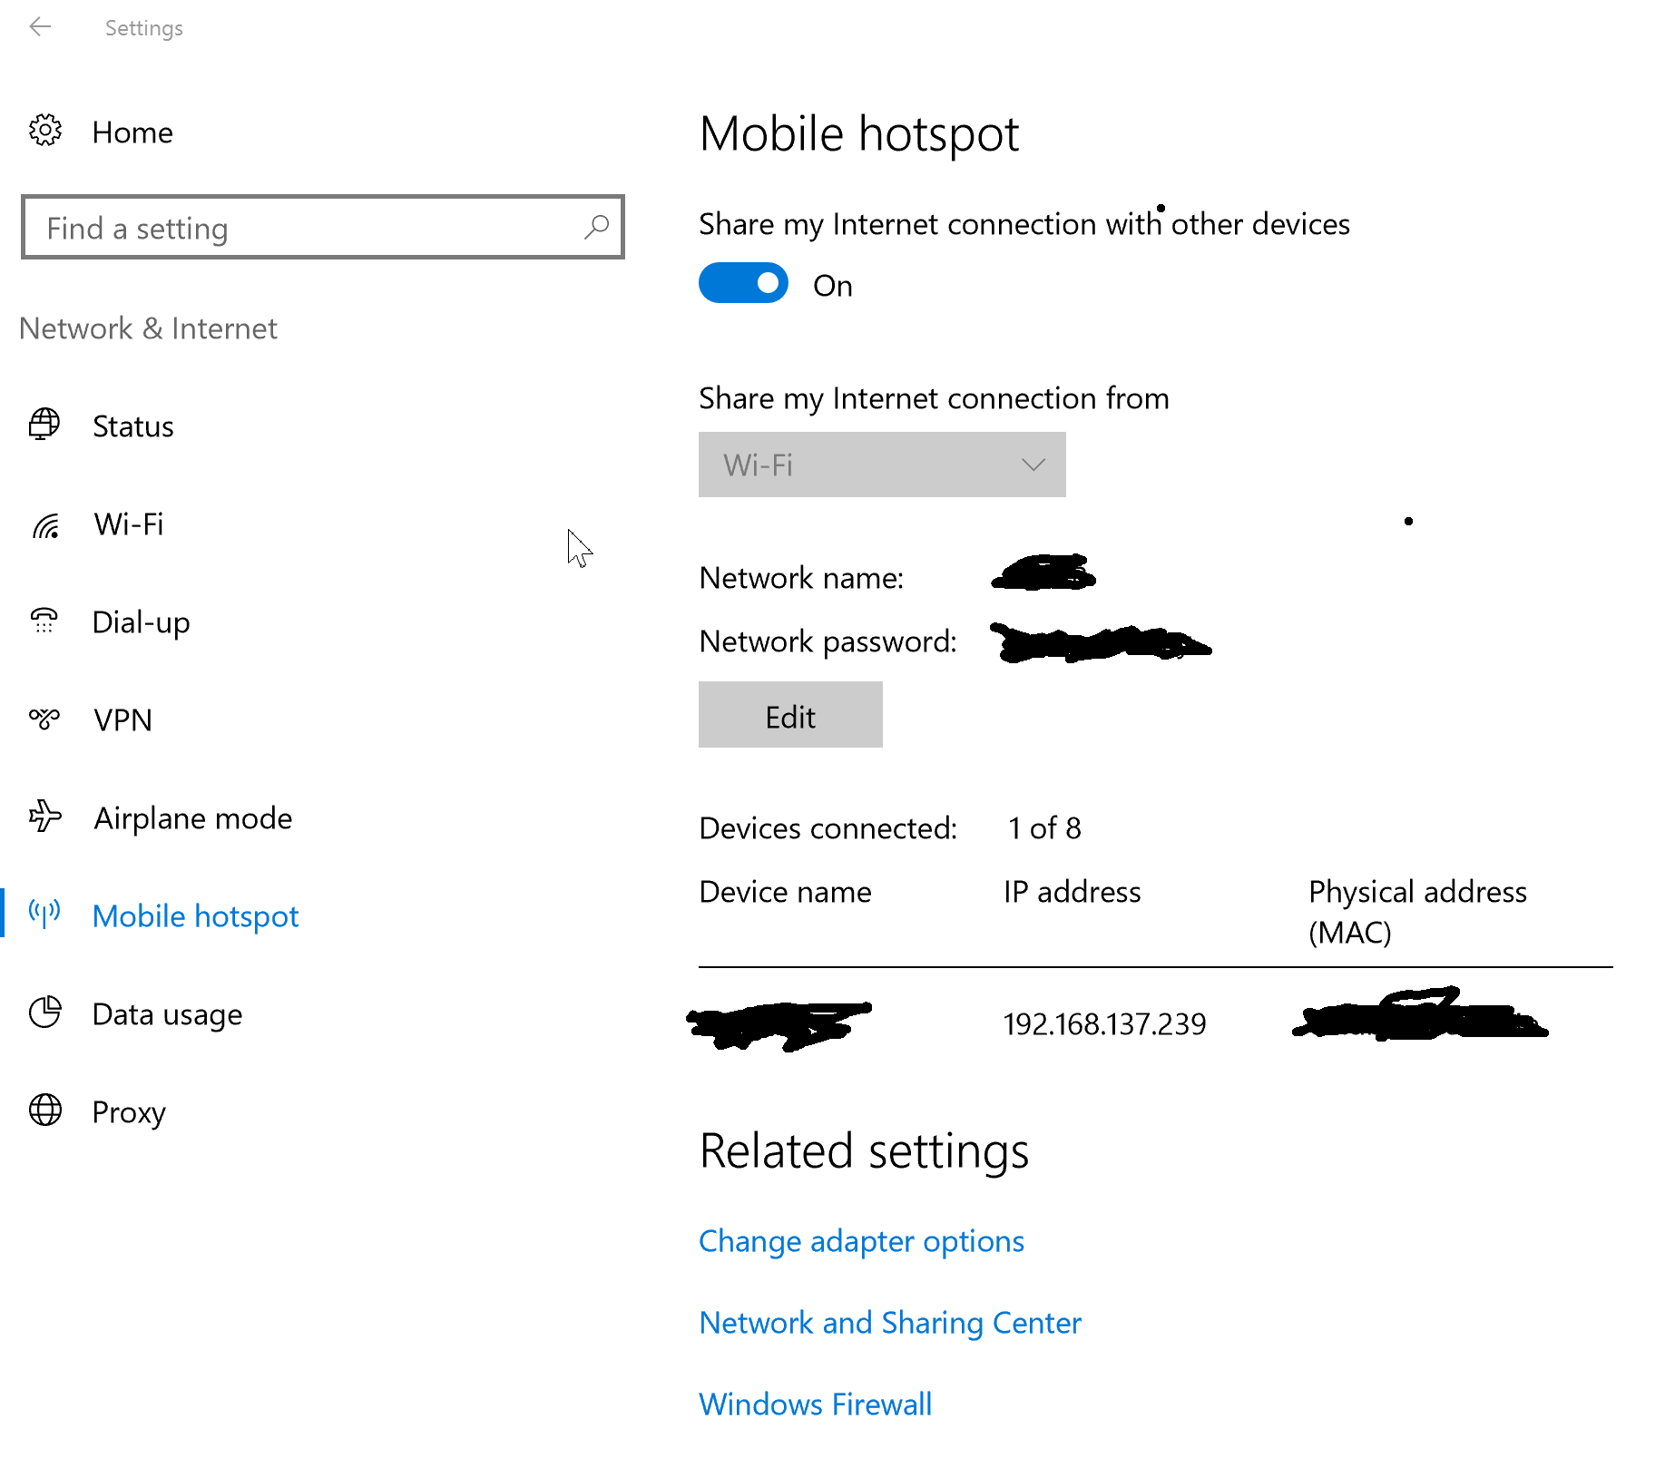Click the Wi-Fi signal icon
Viewport: 1675px width, 1458px height.
[x=45, y=524]
